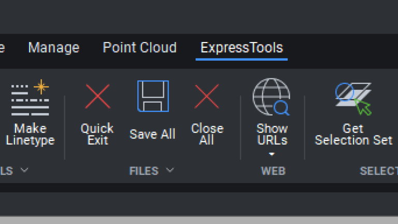The height and width of the screenshot is (224, 398).
Task: Click the Make Linetype text label
Action: [x=30, y=134]
